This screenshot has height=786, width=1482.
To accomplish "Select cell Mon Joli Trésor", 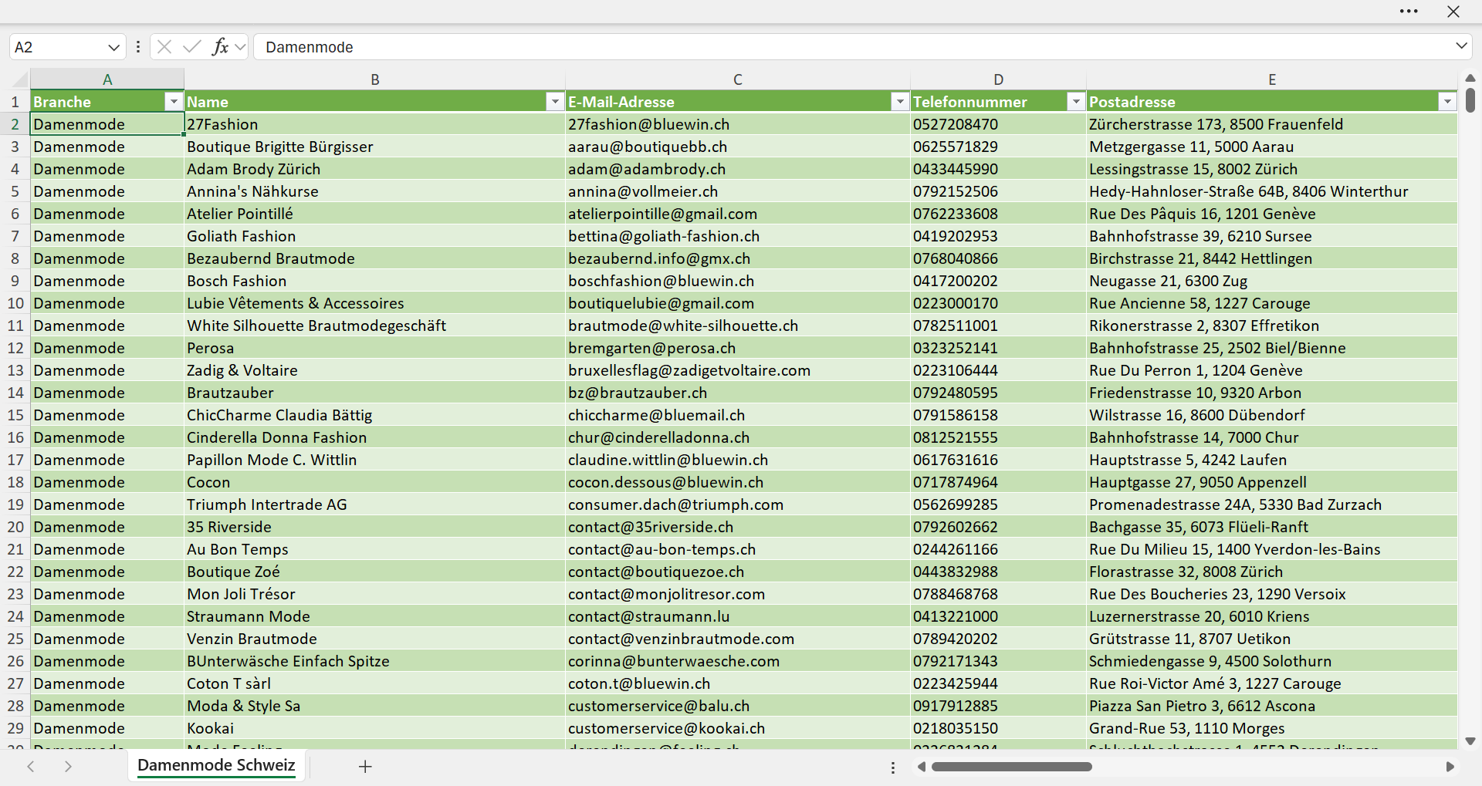I will click(375, 594).
